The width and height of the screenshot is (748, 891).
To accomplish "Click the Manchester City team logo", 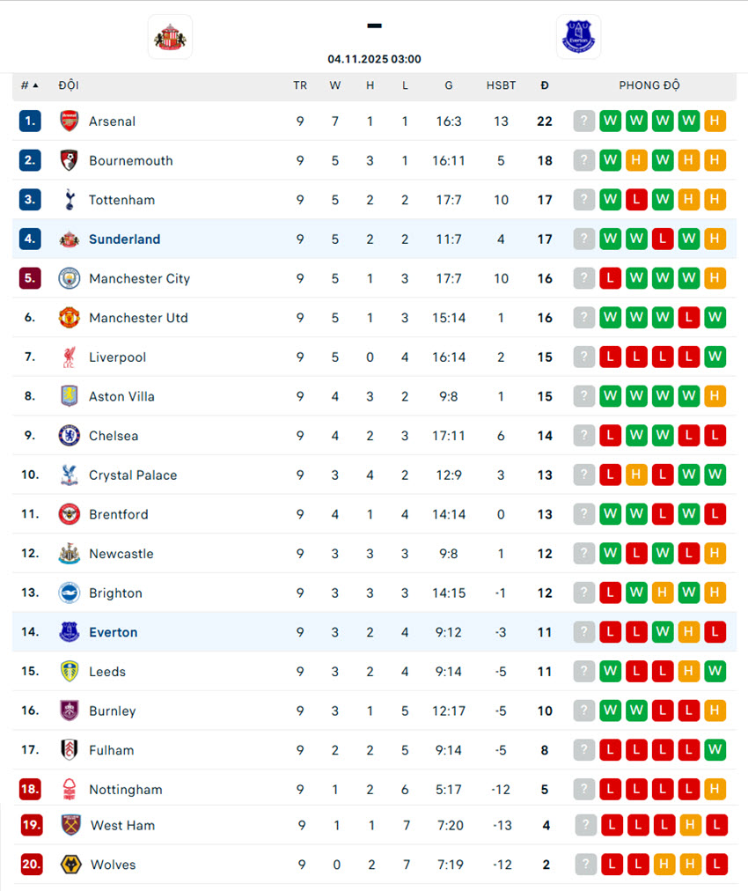I will tap(70, 278).
